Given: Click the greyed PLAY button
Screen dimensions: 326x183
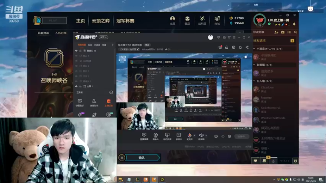Looking at the screenshot, I should (53, 21).
